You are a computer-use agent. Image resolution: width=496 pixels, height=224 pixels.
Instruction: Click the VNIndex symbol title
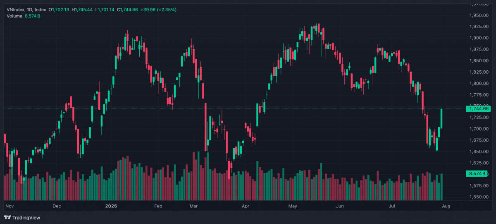pyautogui.click(x=26, y=9)
